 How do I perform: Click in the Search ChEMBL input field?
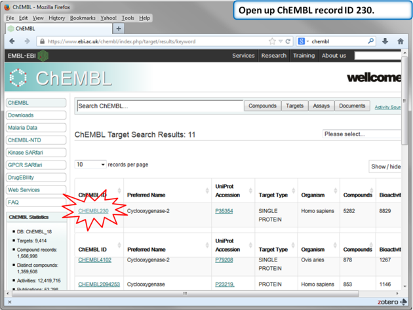[x=159, y=106]
